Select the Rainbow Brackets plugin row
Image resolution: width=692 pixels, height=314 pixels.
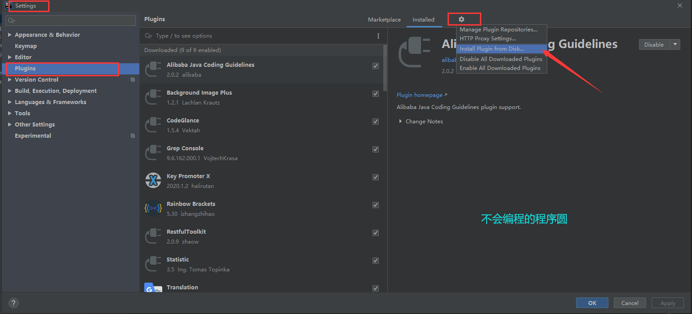262,209
